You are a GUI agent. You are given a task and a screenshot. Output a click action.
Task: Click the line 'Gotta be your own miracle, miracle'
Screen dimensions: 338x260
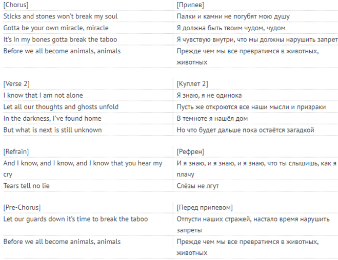click(56, 28)
